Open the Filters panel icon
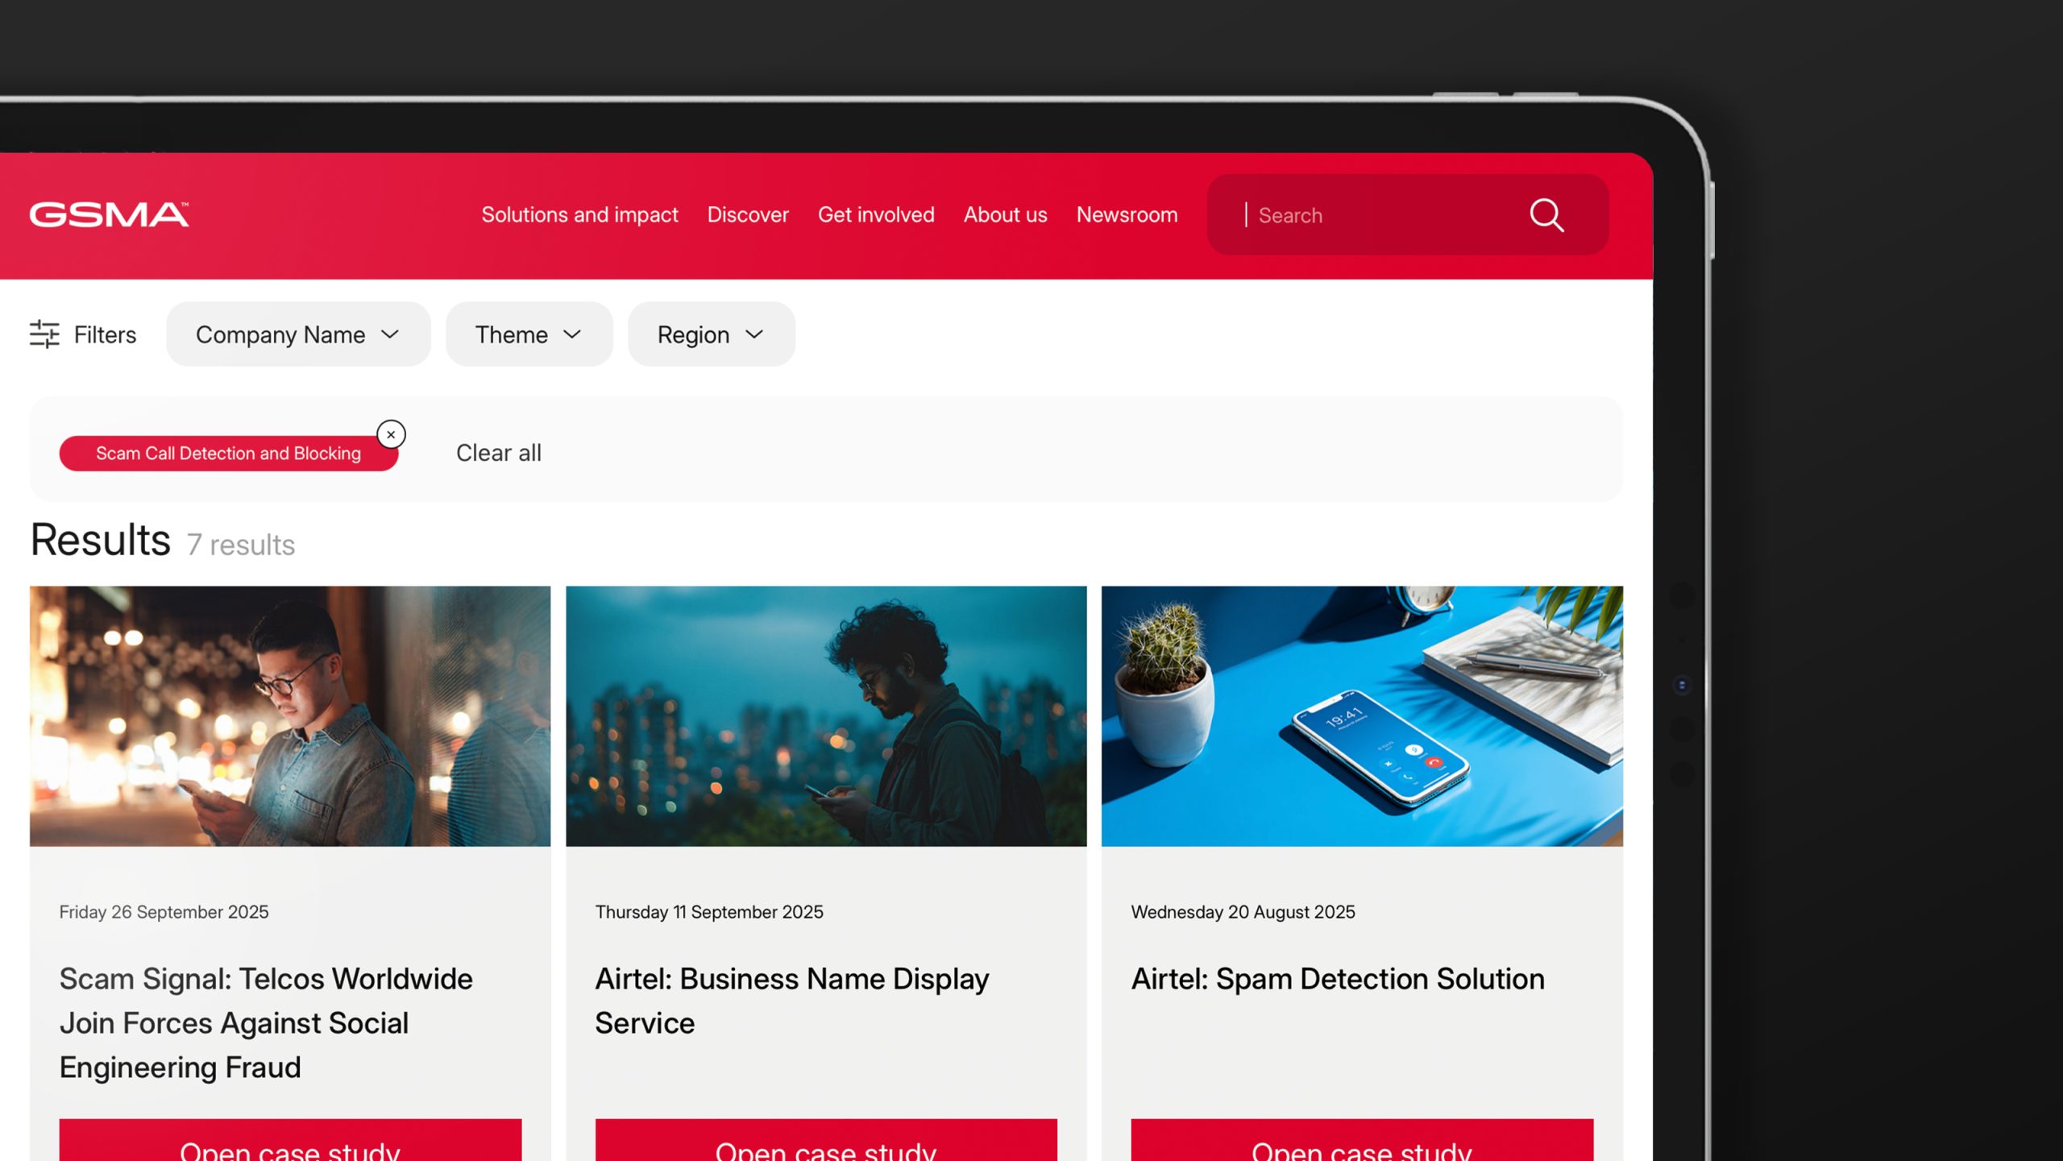This screenshot has height=1161, width=2063. (x=44, y=334)
